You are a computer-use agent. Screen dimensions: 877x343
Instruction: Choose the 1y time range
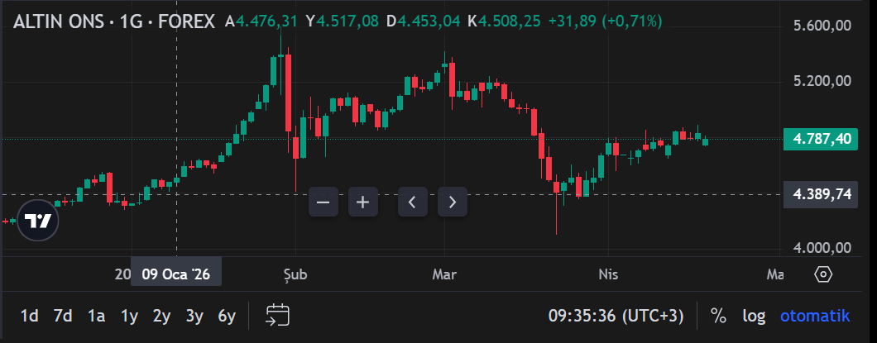point(129,316)
